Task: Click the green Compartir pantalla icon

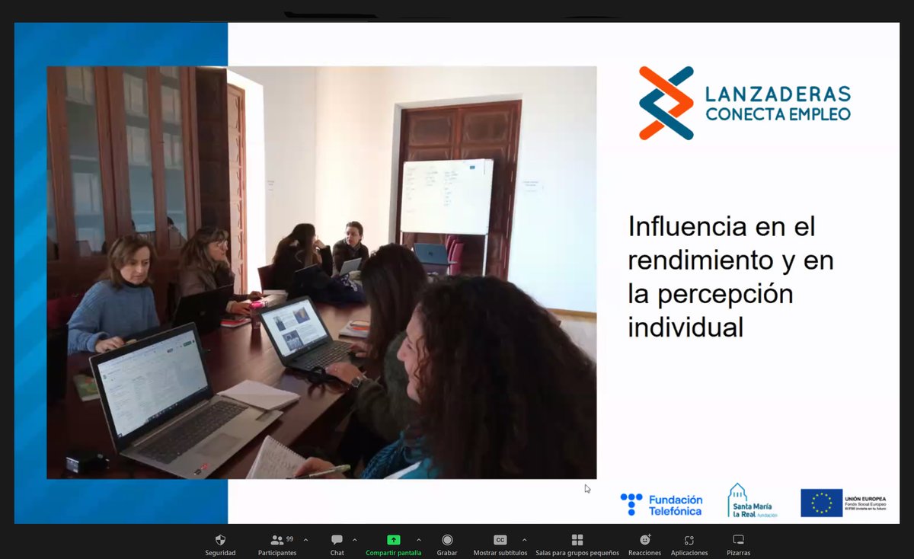Action: 393,539
